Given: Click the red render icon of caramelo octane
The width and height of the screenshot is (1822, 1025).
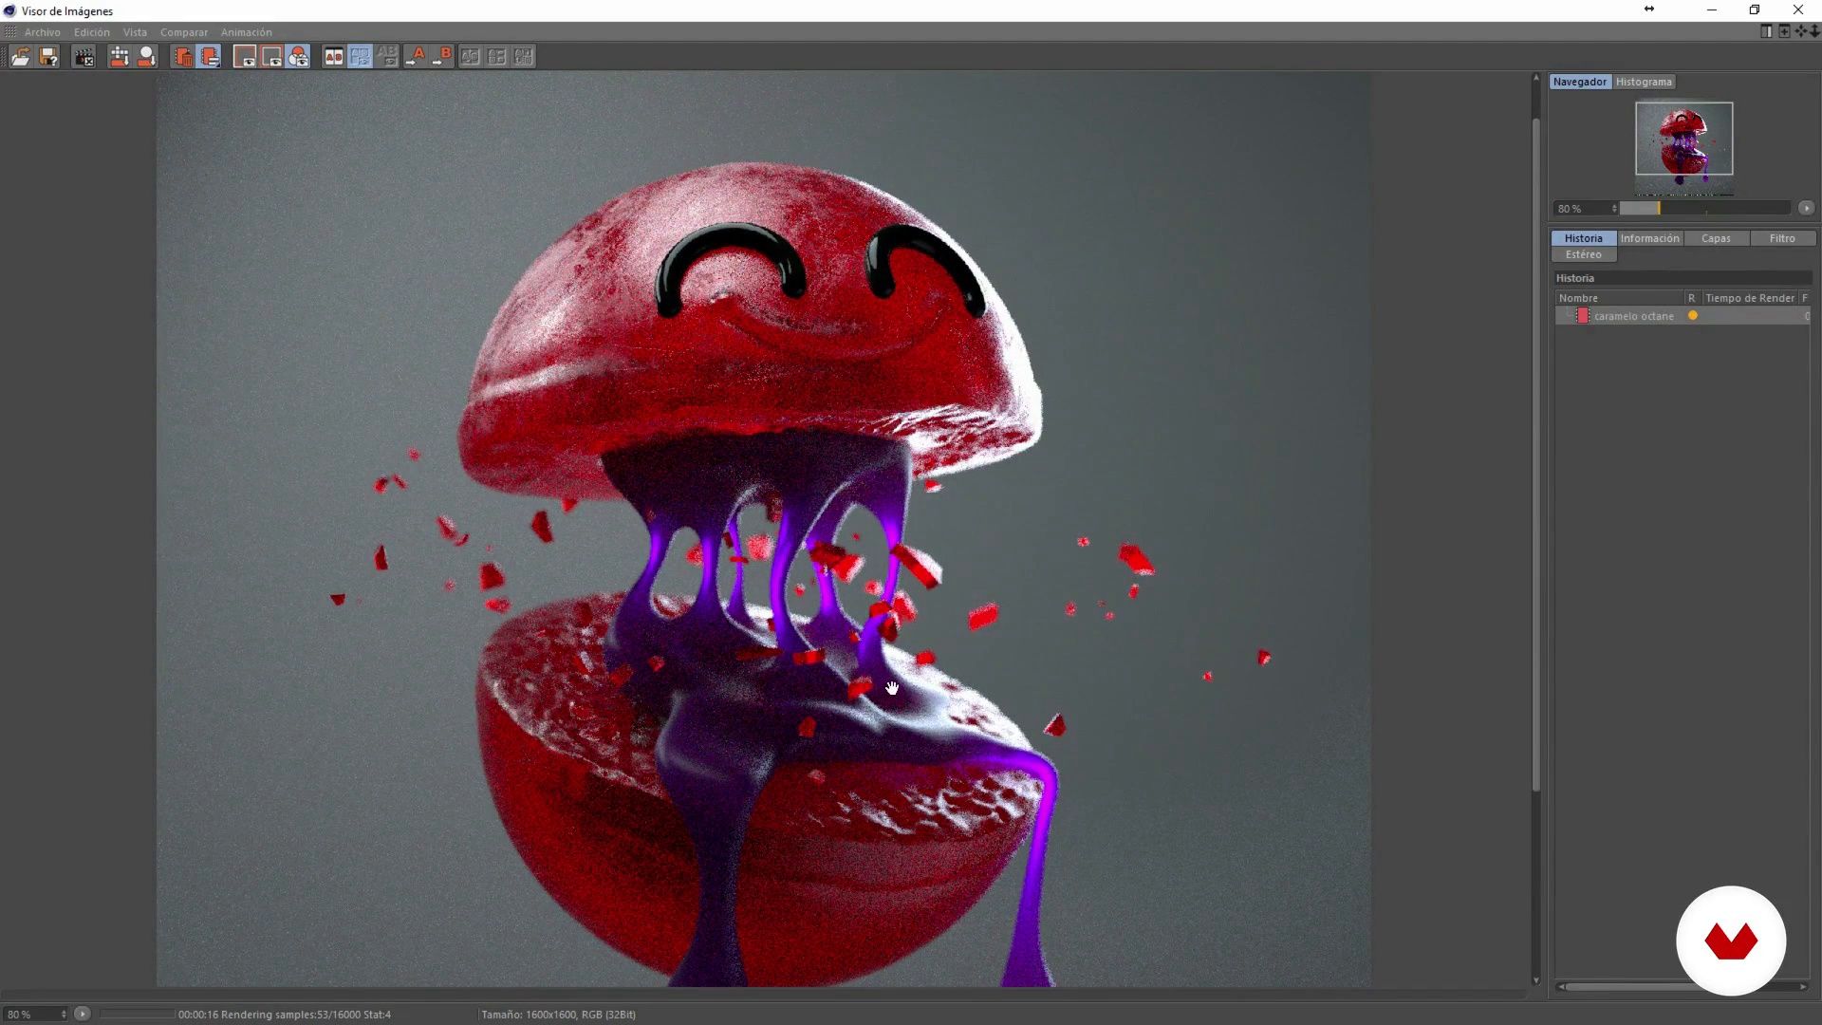Looking at the screenshot, I should (1582, 316).
